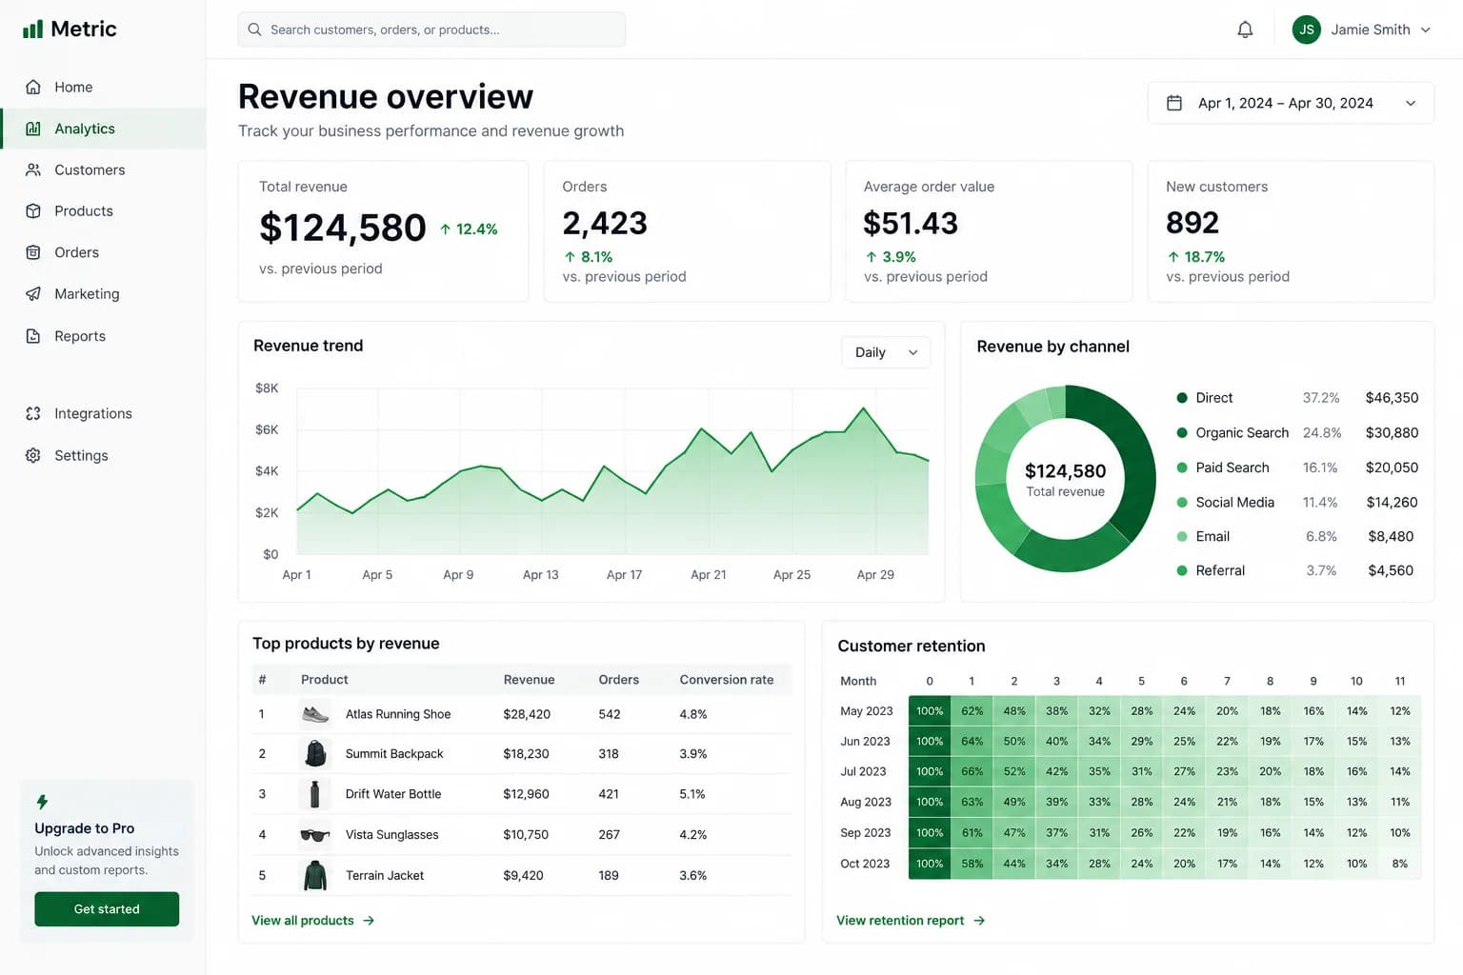
Task: Click the calendar icon in date picker
Action: click(1174, 103)
